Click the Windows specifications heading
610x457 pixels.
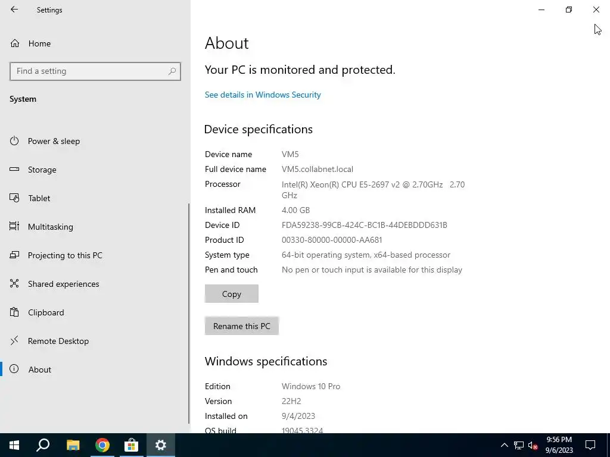point(266,361)
